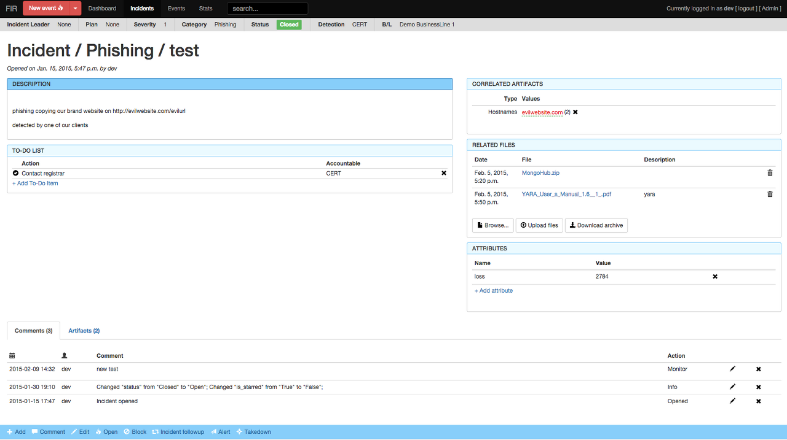
Task: Click the Add attribute link
Action: (494, 291)
